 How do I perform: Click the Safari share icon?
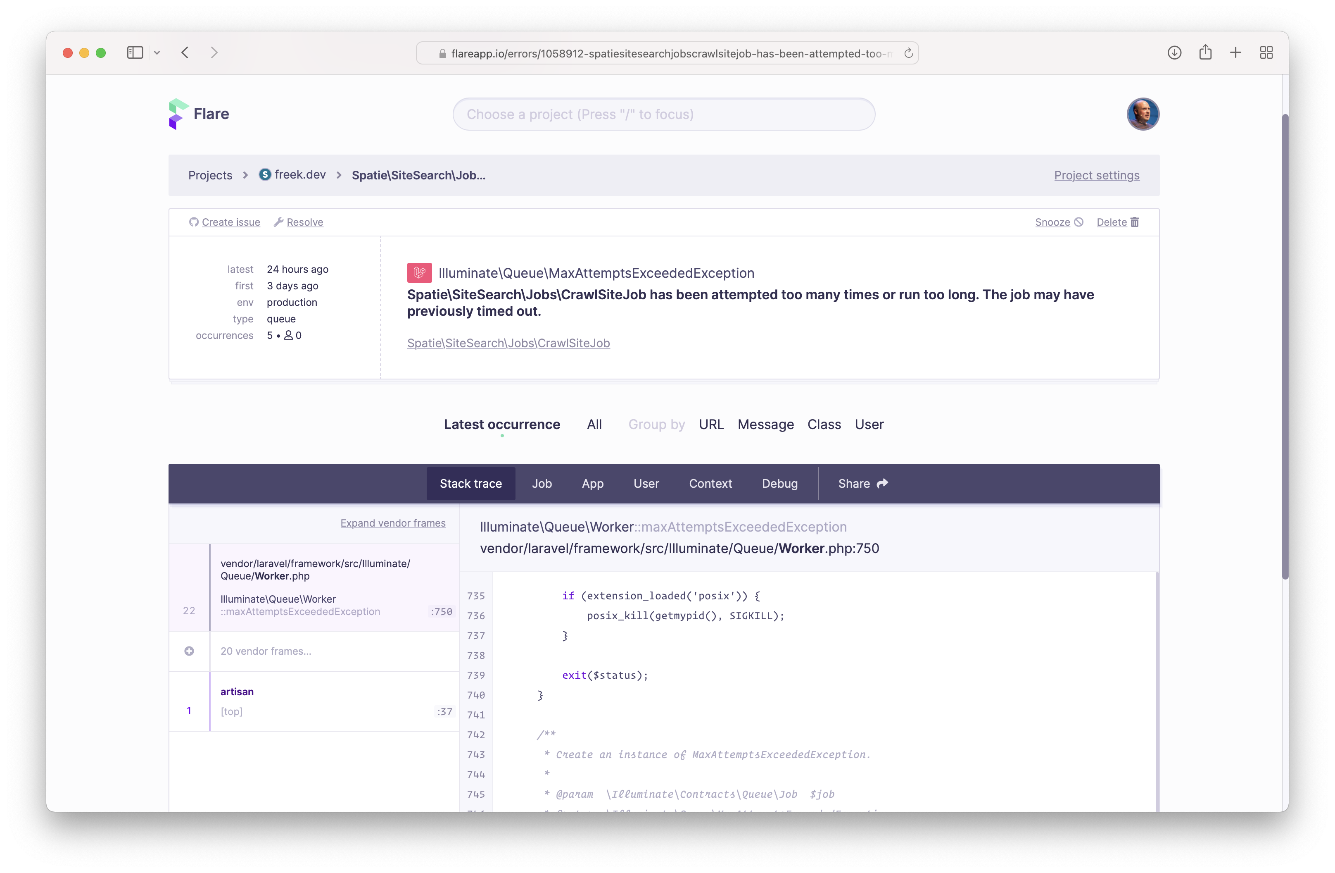tap(1205, 53)
